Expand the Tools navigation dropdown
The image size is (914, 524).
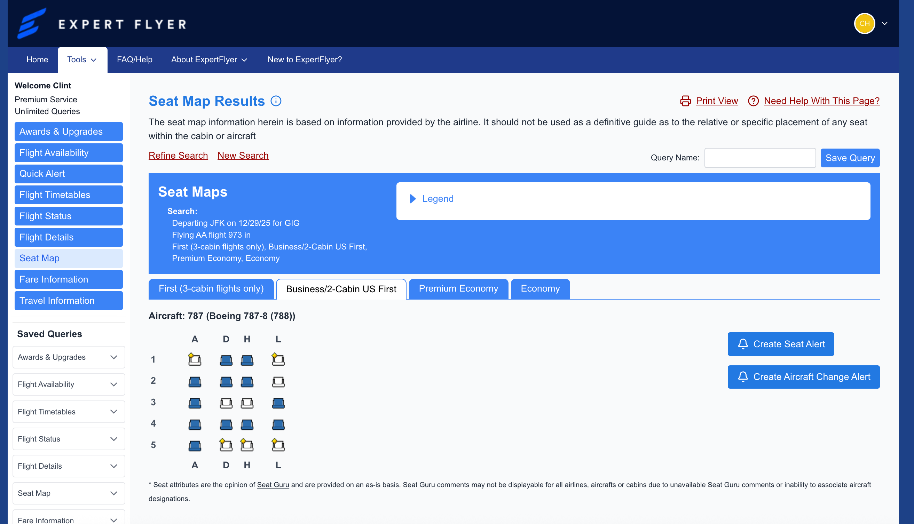82,59
